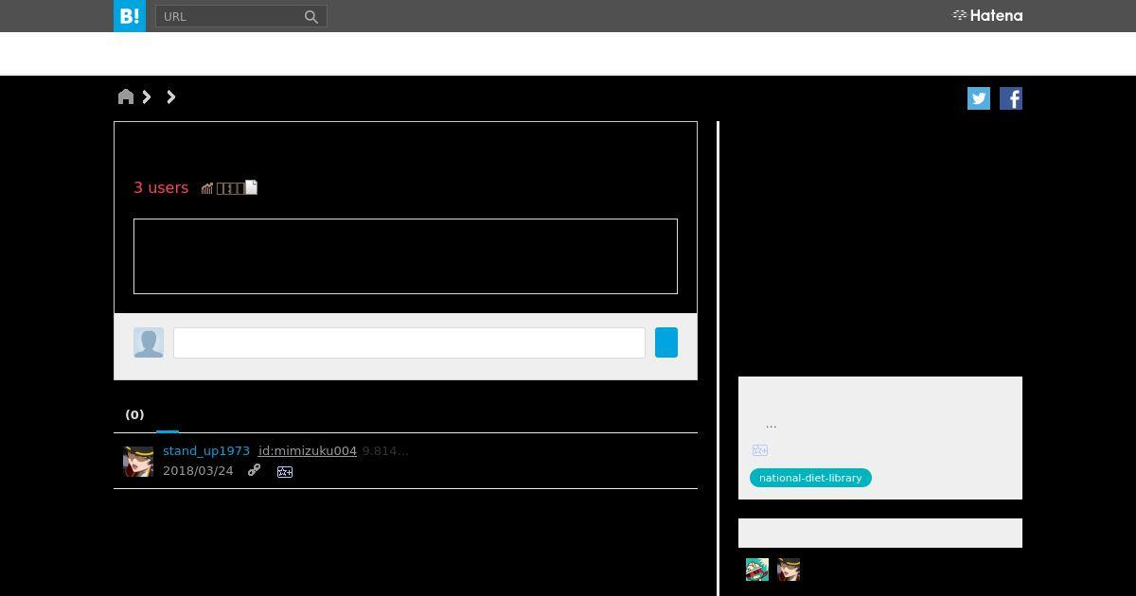
Task: Open the permalink chain icon on 2018/03/24 comment
Action: pyautogui.click(x=254, y=470)
